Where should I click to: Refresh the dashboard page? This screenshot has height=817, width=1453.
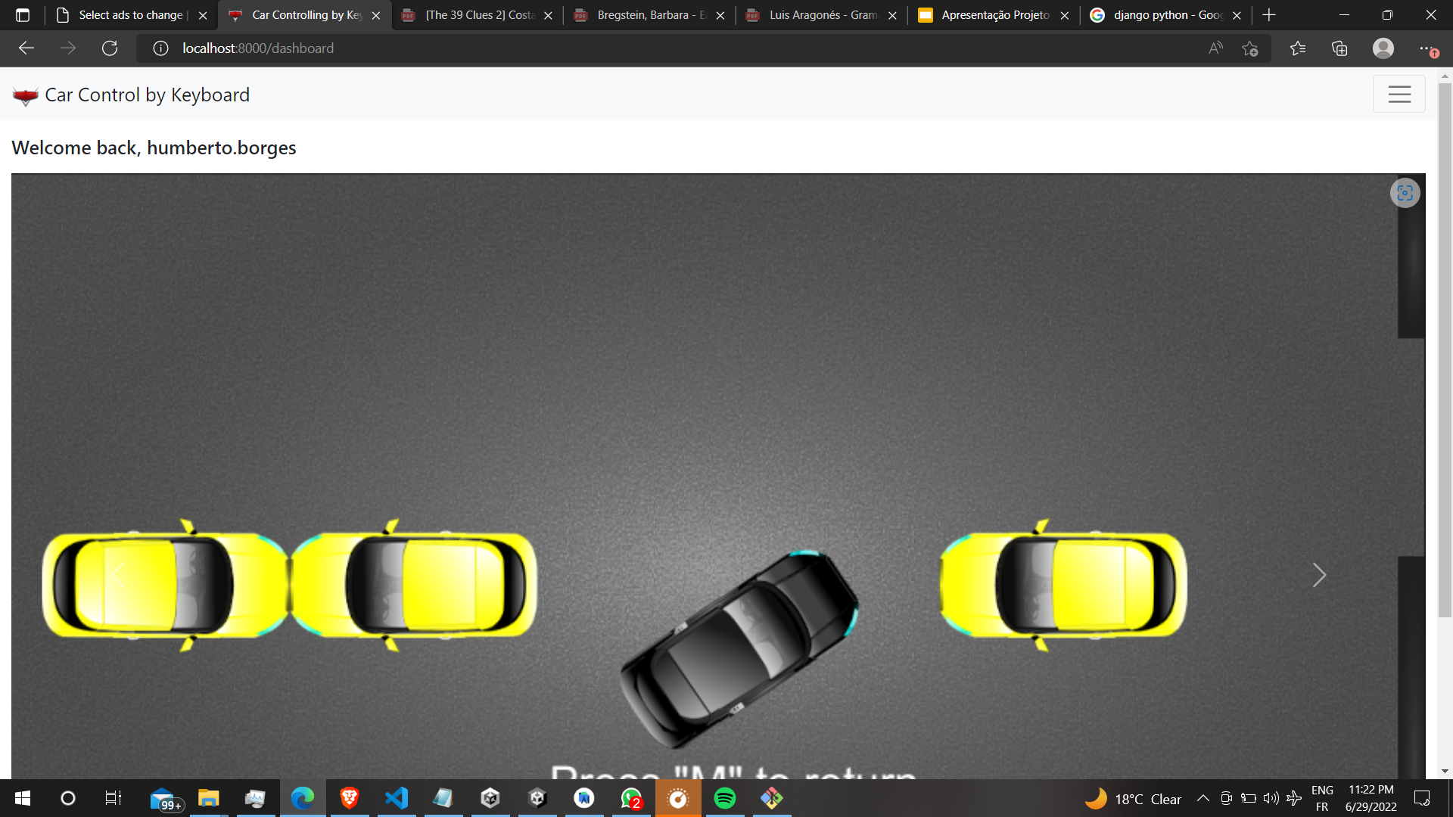click(110, 48)
